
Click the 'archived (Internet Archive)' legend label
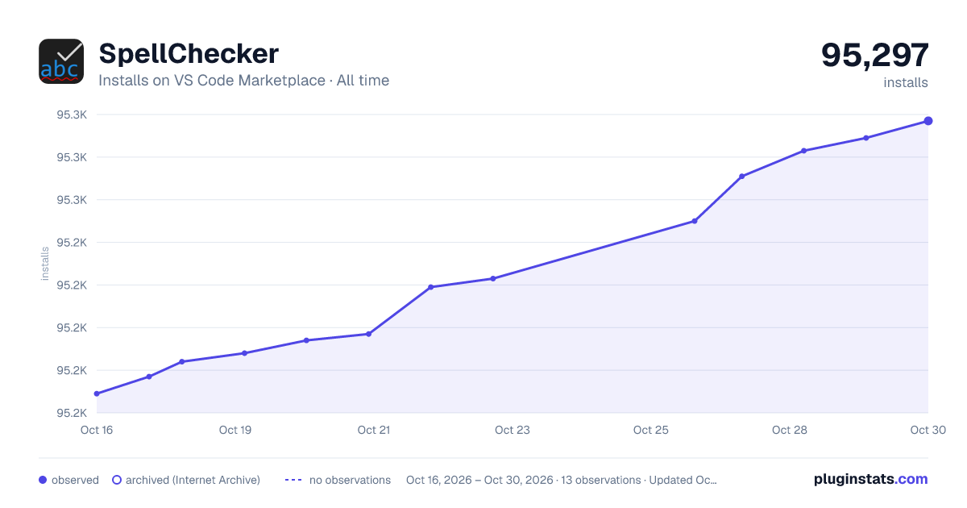click(193, 480)
